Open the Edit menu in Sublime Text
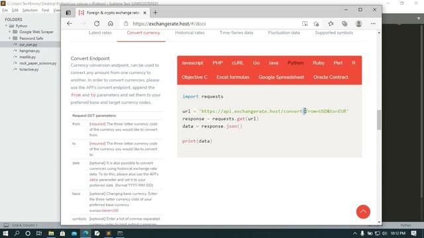424x238 pixels. coord(15,11)
